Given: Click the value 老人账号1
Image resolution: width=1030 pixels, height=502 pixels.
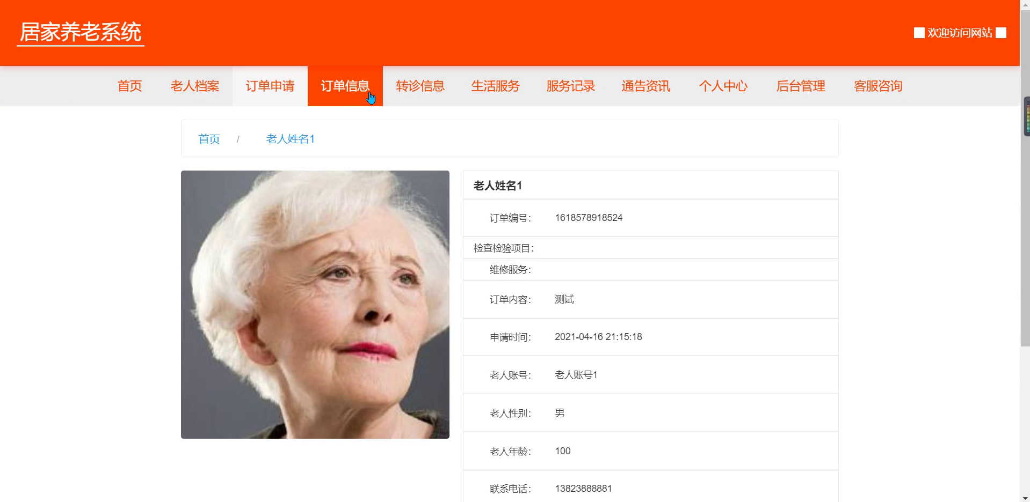Looking at the screenshot, I should (x=576, y=375).
